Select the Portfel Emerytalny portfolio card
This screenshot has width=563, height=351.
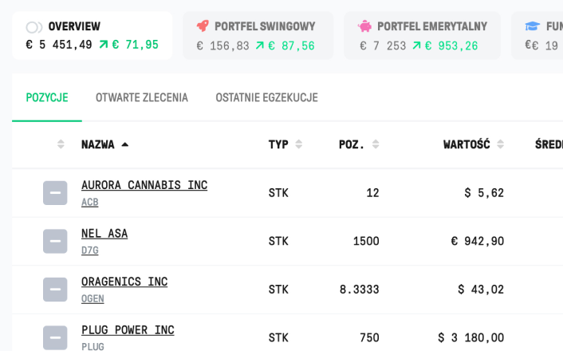click(423, 36)
